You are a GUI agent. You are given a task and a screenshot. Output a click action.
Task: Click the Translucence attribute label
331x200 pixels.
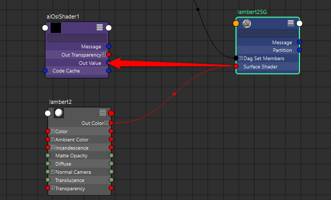point(70,180)
